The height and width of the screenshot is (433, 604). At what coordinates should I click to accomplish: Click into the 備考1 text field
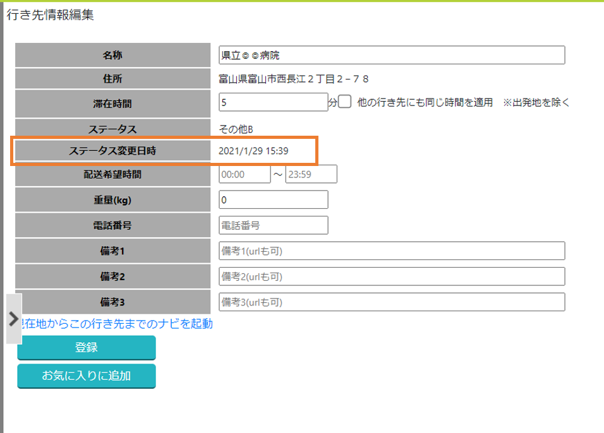[x=391, y=251]
